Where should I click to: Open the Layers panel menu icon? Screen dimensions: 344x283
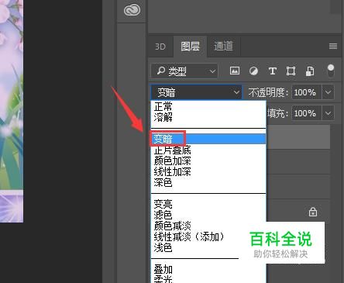click(333, 46)
